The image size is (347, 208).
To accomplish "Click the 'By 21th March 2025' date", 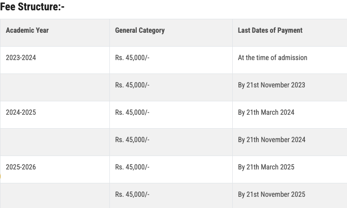I will pos(266,167).
